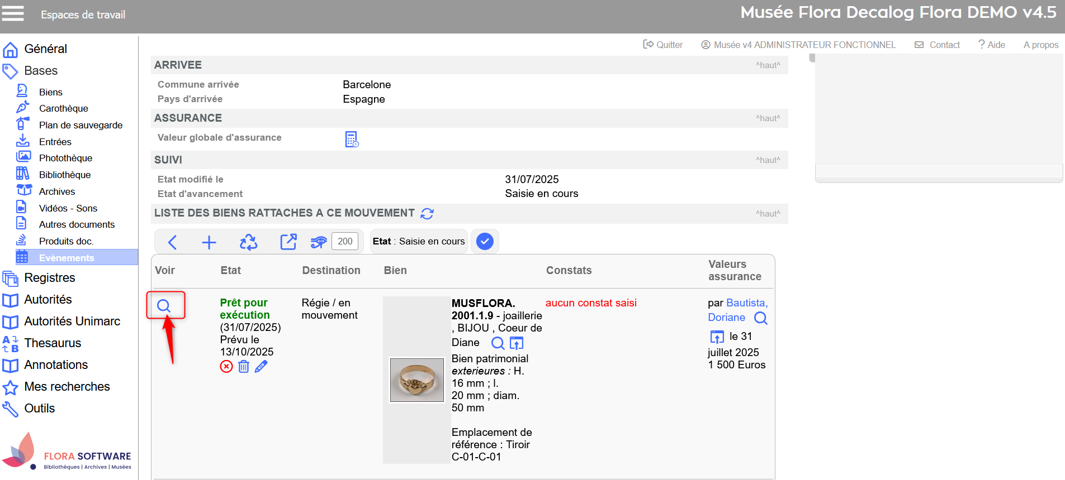Open the hamburger menu at top left
This screenshot has height=480, width=1065.
[13, 13]
